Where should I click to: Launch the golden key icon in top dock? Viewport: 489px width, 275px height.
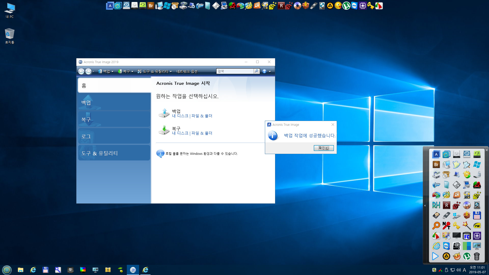(x=371, y=6)
